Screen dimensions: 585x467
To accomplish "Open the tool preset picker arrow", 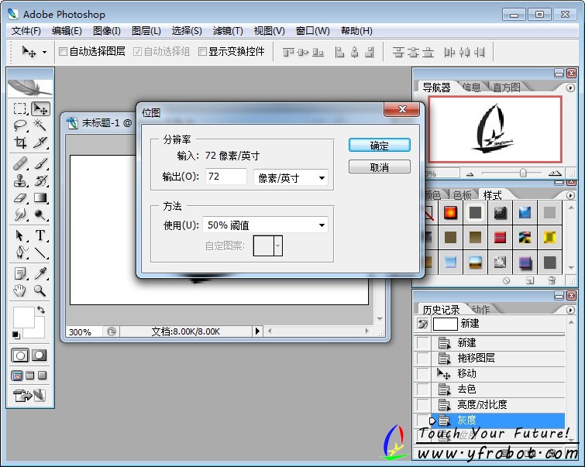I will point(44,52).
